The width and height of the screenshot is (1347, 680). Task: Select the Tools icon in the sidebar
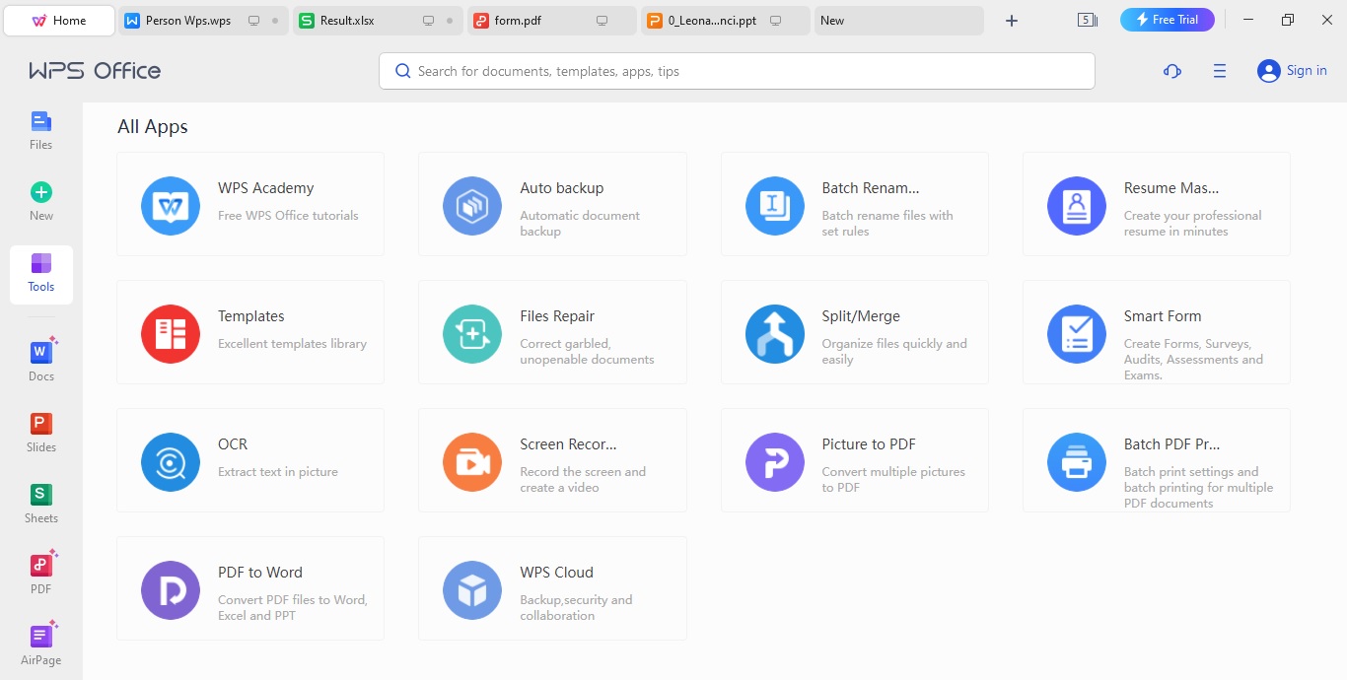tap(40, 273)
